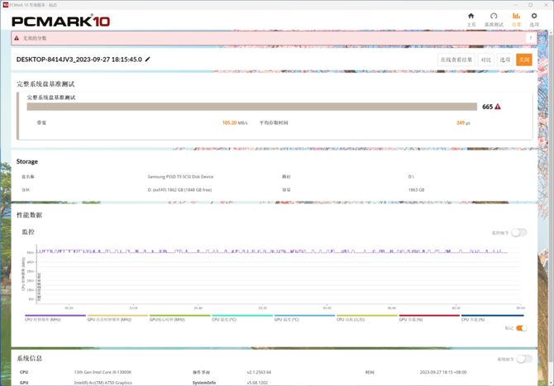Click the Storage section heading

26,161
